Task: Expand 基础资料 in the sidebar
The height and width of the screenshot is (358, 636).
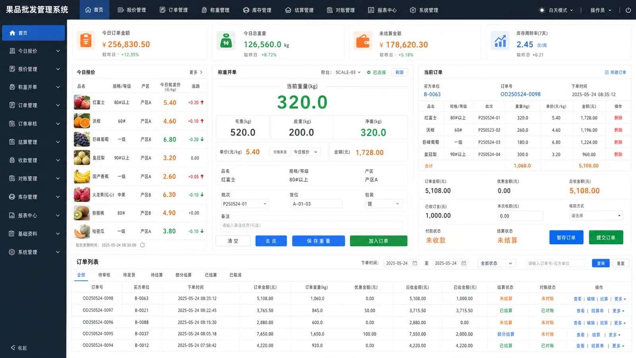Action: coord(33,234)
